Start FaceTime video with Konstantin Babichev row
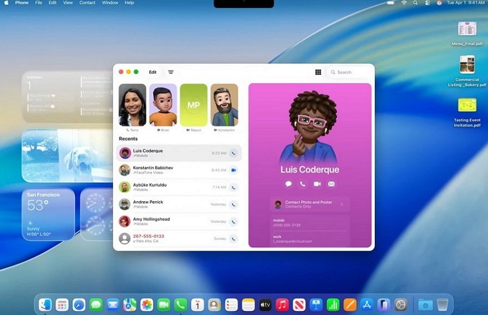The height and width of the screenshot is (315, 488). [234, 170]
